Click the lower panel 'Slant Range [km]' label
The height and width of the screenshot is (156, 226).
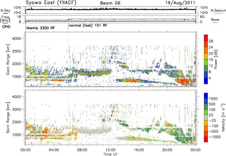(x=8, y=117)
